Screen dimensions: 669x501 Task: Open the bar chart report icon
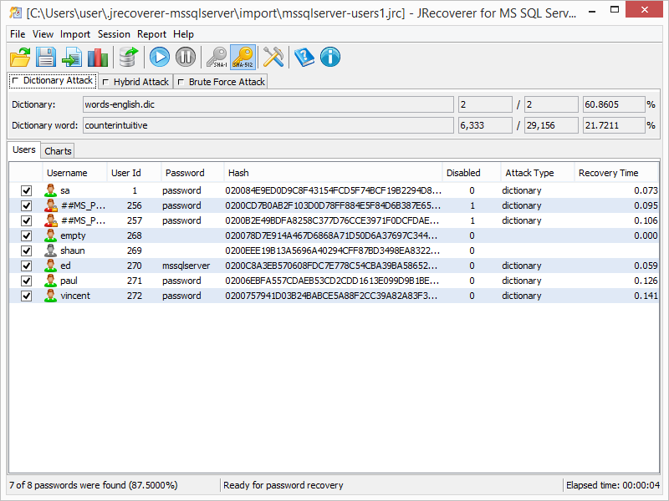point(98,57)
